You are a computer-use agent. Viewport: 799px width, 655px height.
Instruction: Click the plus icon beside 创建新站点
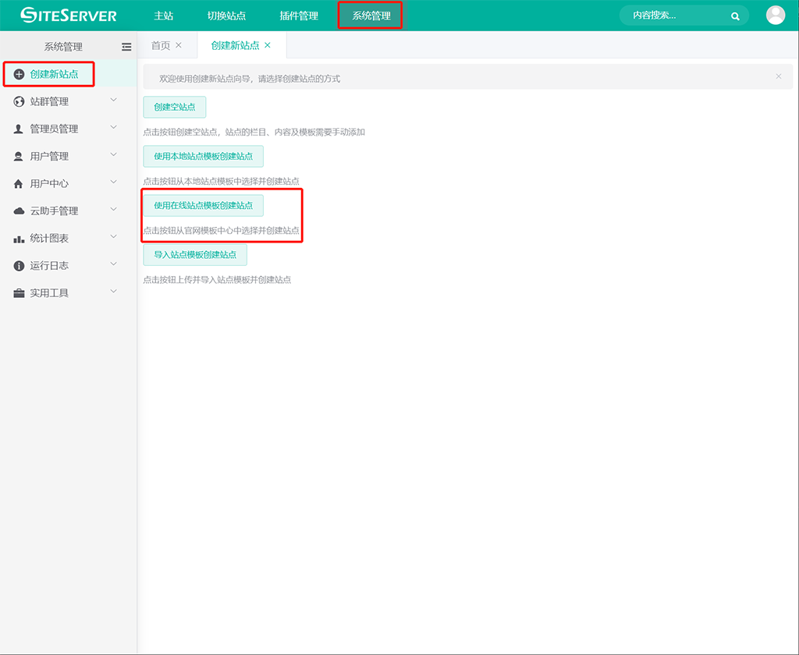[x=20, y=74]
